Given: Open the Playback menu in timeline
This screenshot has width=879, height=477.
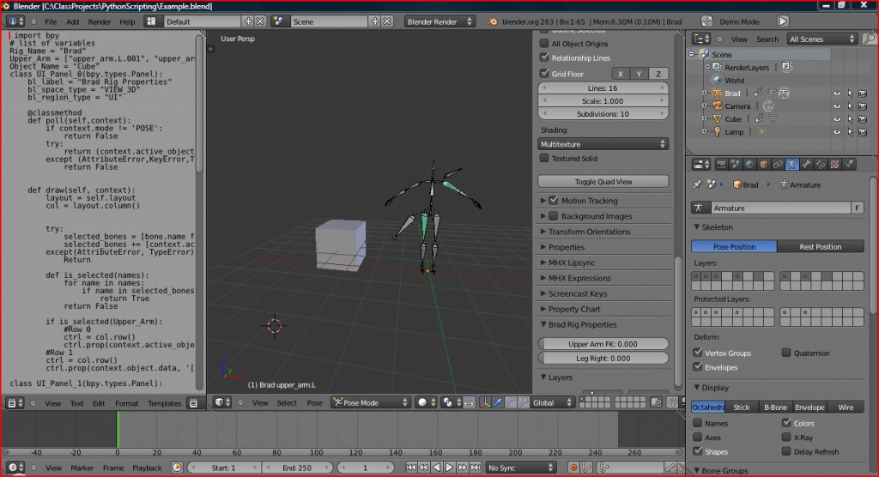Looking at the screenshot, I should pyautogui.click(x=147, y=468).
